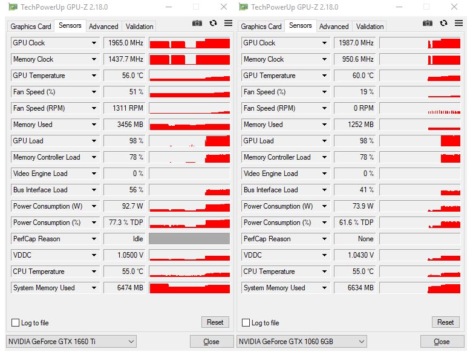Click 1252 MB Memory Used value
Viewport: 473px width, 358px height.
354,125
